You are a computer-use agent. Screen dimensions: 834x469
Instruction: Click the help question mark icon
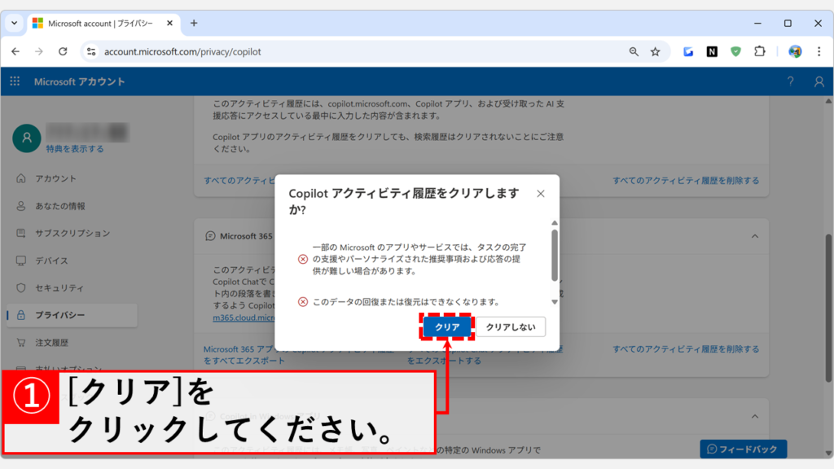(x=790, y=81)
